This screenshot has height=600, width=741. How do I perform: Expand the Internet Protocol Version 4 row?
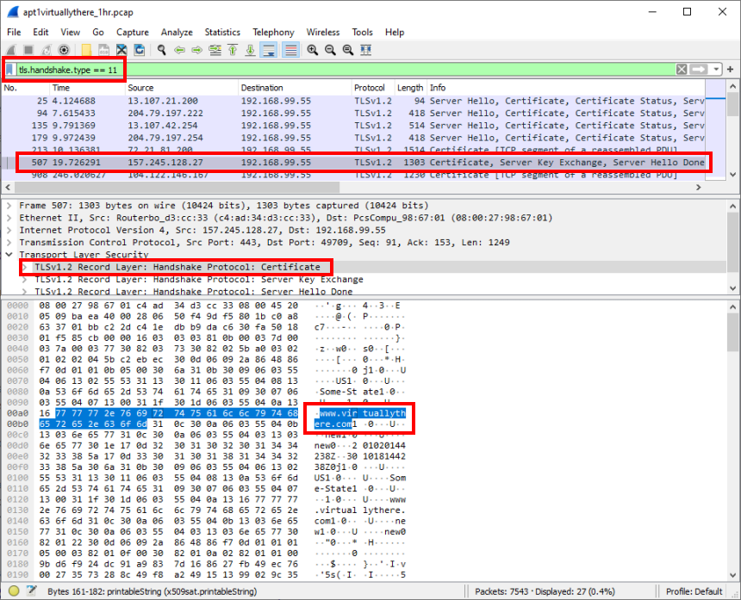[x=9, y=231]
